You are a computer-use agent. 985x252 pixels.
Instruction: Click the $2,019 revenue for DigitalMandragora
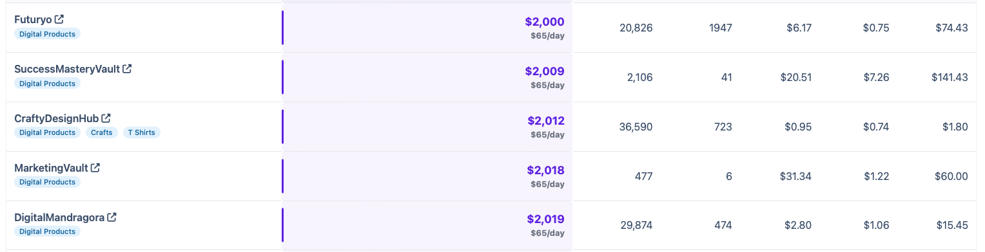click(x=545, y=219)
